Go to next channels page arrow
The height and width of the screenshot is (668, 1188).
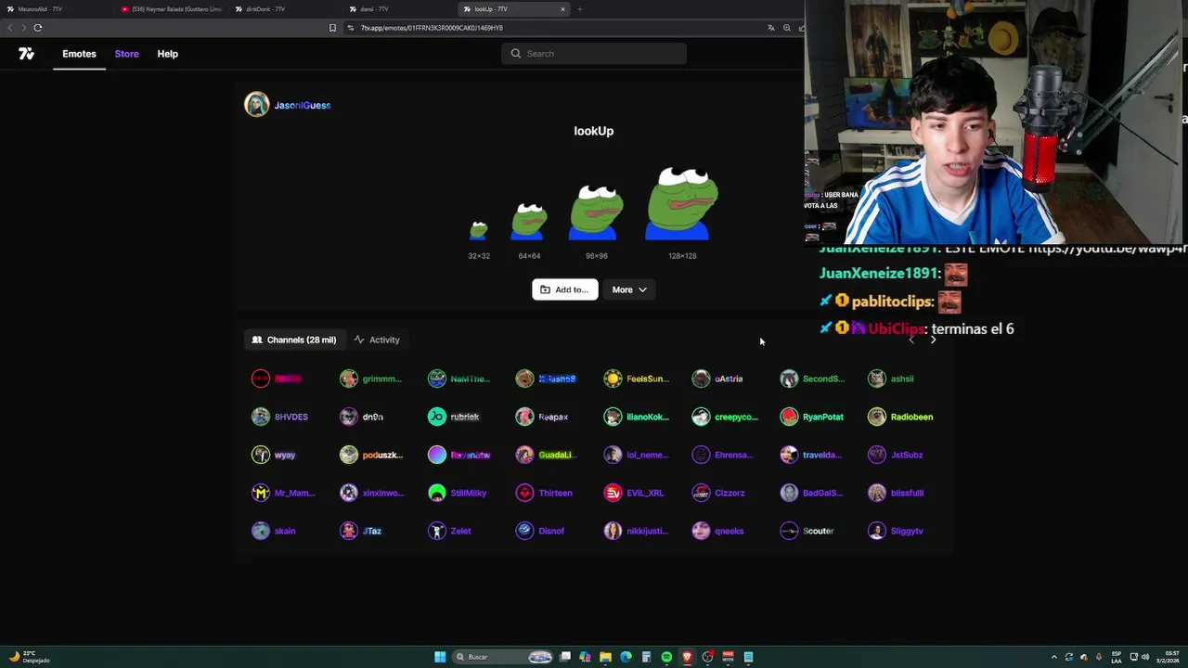tap(933, 340)
